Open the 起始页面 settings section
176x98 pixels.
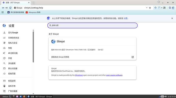coord(16,74)
